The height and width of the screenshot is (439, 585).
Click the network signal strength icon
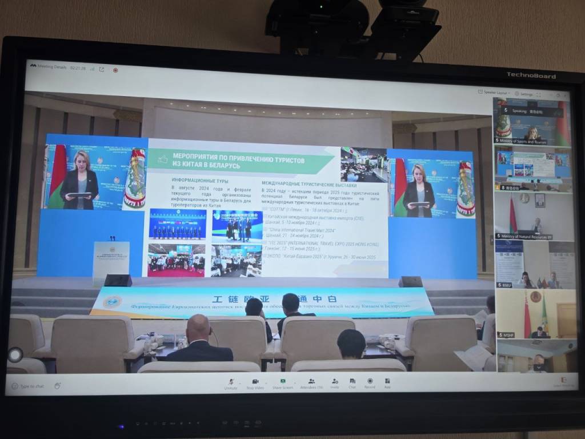pyautogui.click(x=92, y=69)
